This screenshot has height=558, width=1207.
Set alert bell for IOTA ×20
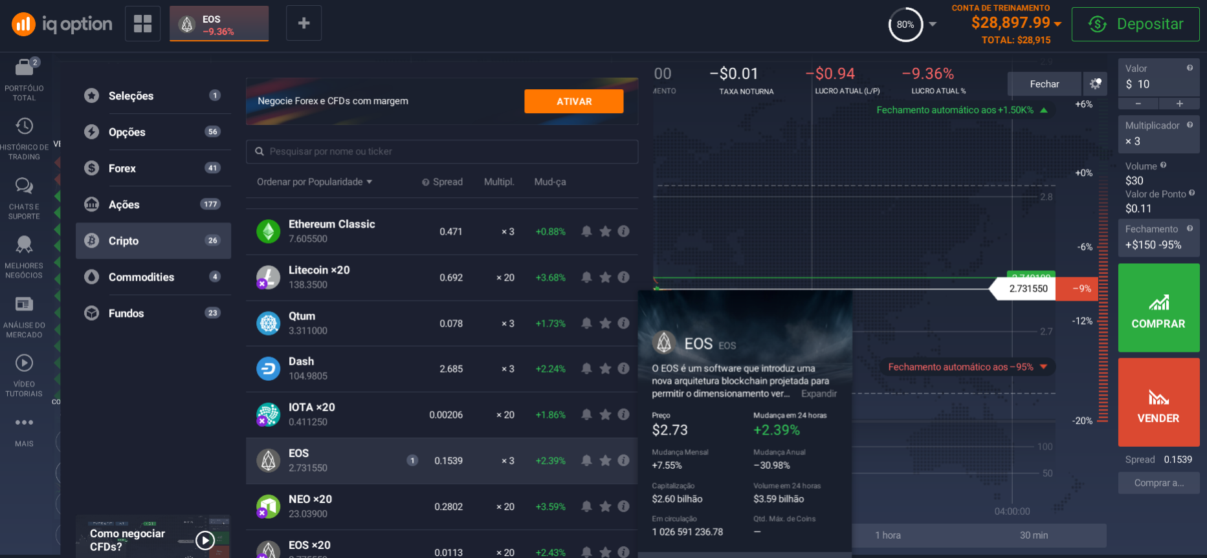click(586, 414)
